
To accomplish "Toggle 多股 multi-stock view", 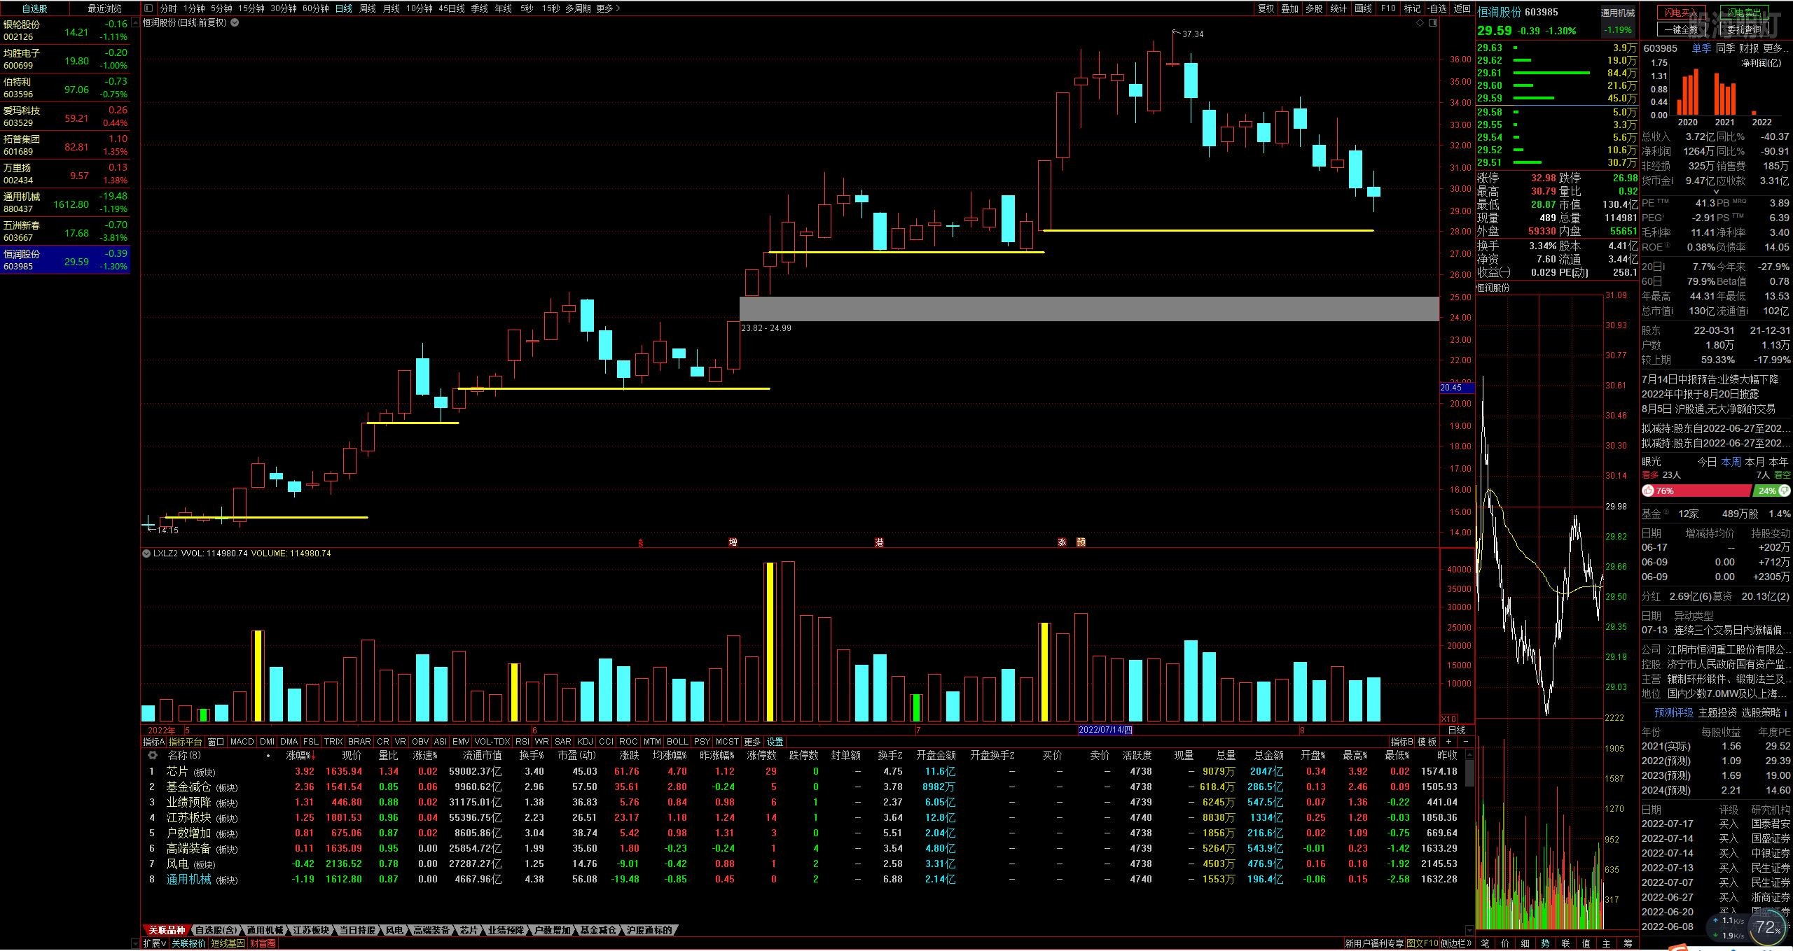I will (x=1314, y=8).
